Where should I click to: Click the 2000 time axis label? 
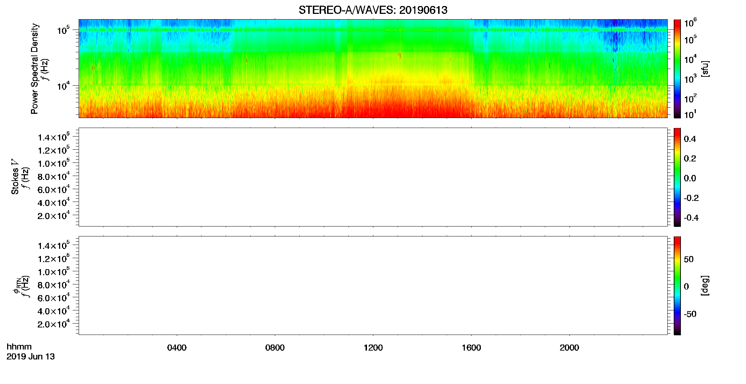pos(569,348)
